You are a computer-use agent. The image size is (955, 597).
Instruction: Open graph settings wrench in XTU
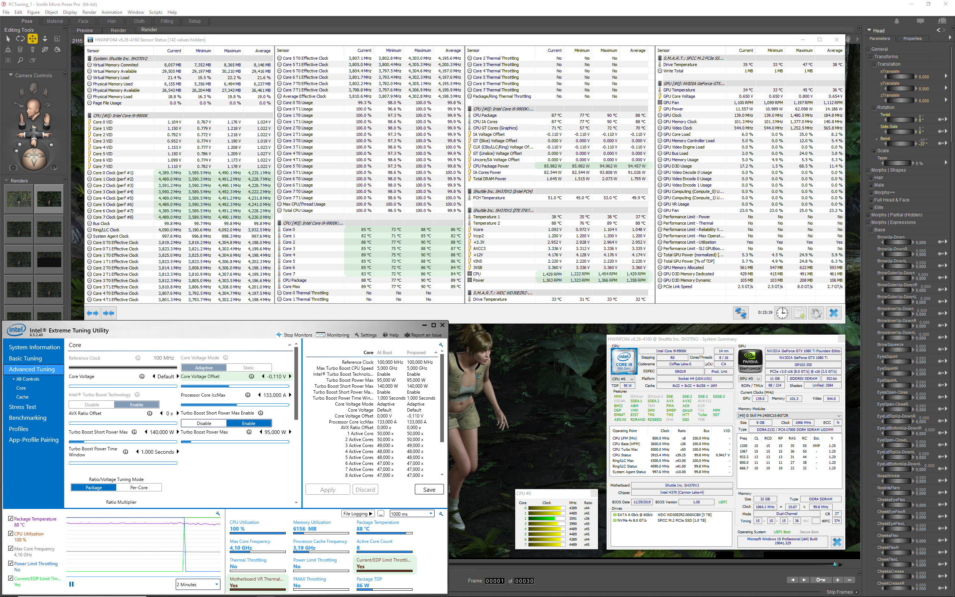pyautogui.click(x=218, y=514)
